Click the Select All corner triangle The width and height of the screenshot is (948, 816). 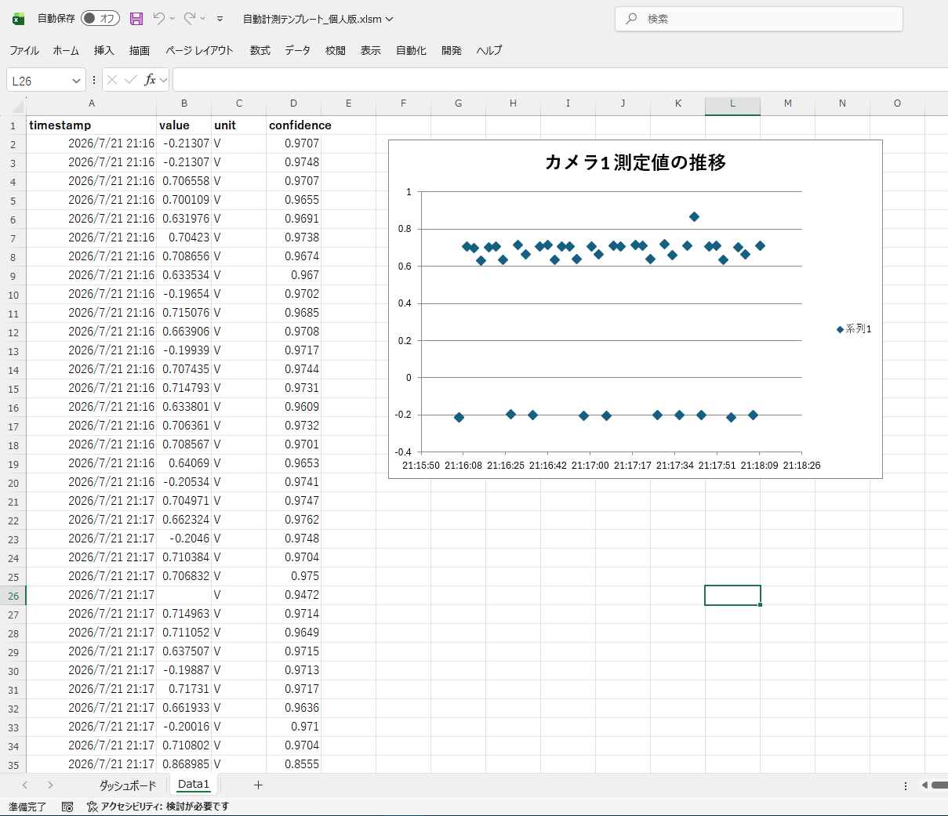point(17,107)
